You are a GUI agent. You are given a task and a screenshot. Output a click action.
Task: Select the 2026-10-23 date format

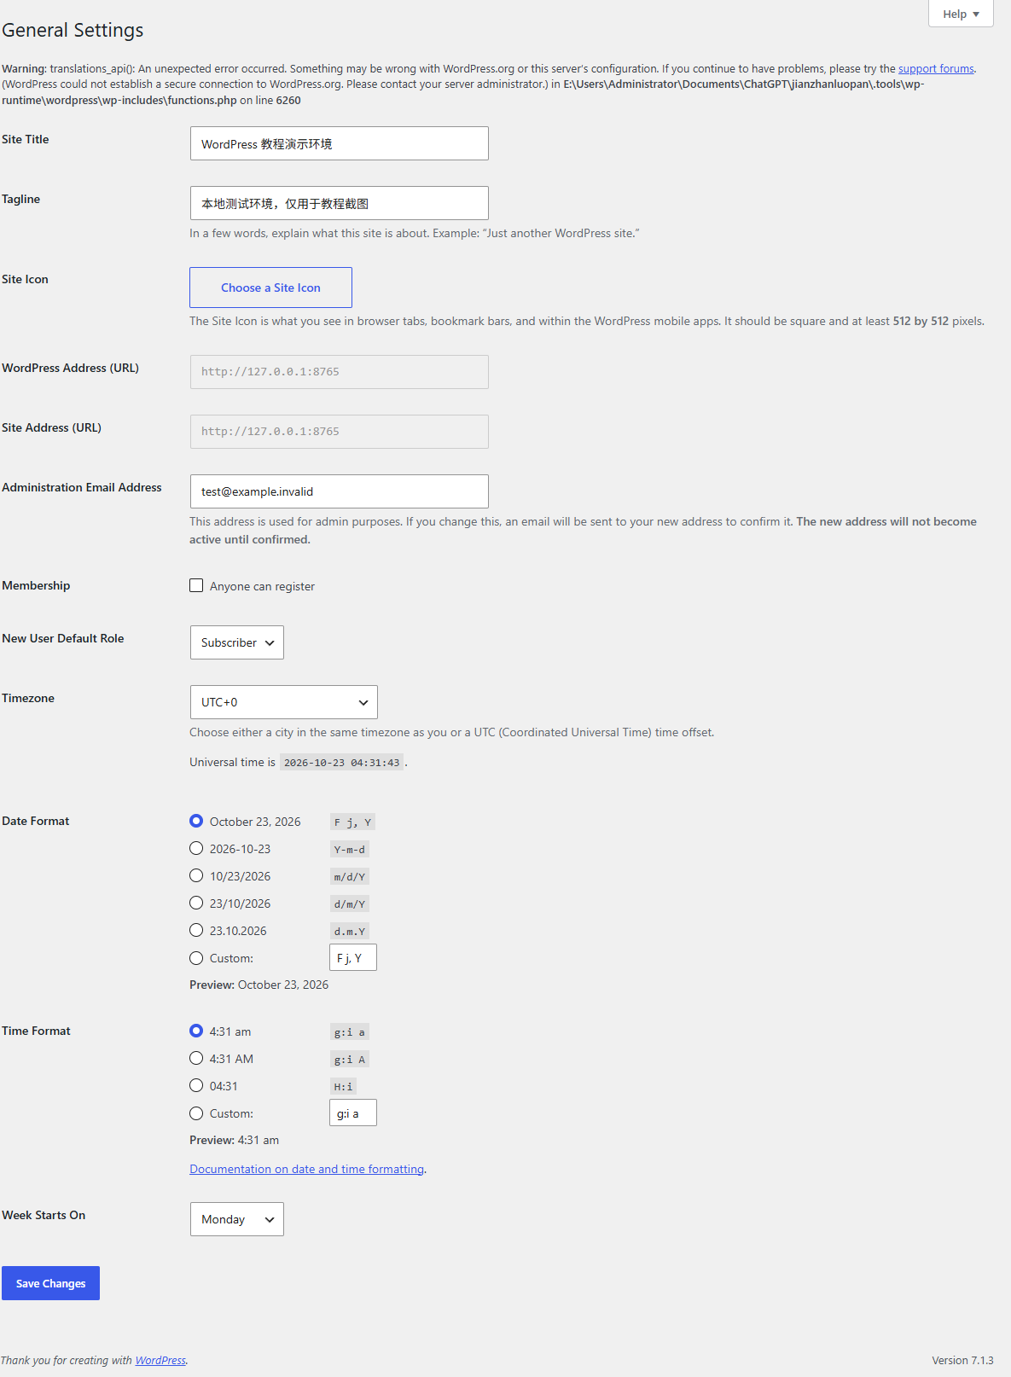click(196, 848)
